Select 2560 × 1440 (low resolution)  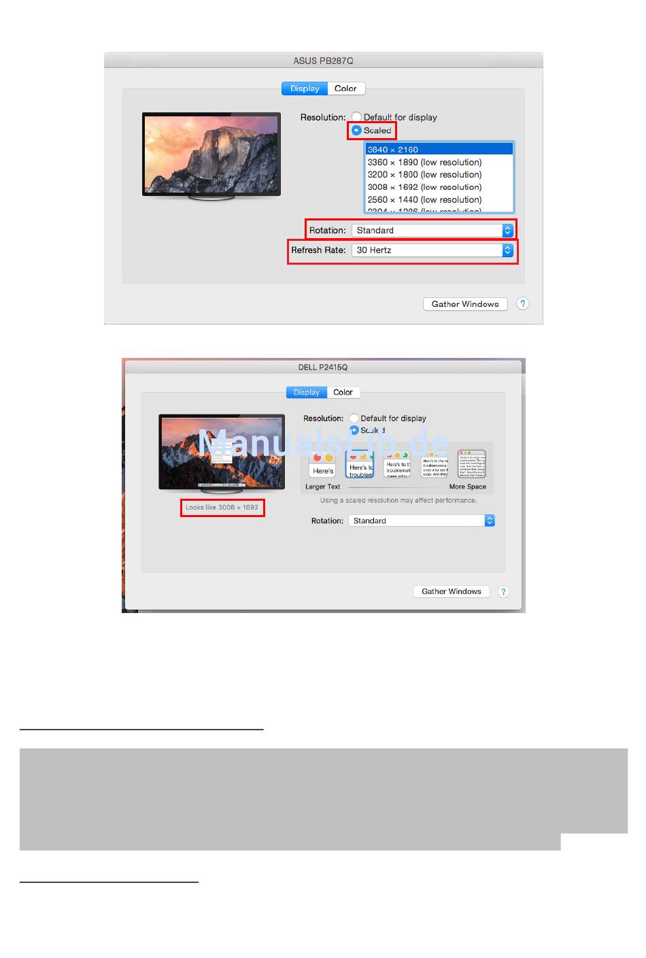point(439,200)
